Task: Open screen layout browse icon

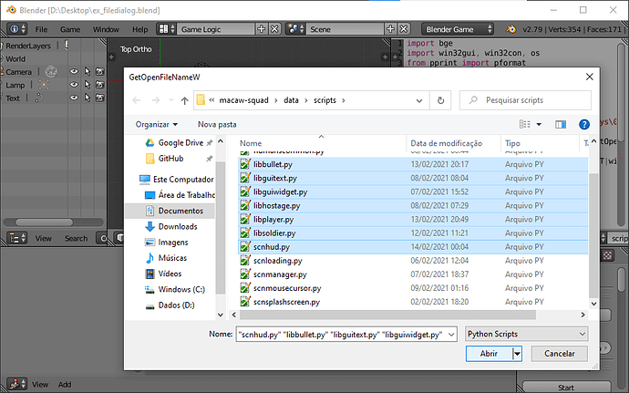Action: tap(167, 29)
